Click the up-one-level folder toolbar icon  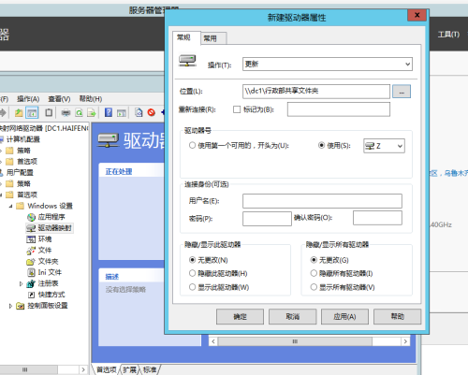coord(19,112)
